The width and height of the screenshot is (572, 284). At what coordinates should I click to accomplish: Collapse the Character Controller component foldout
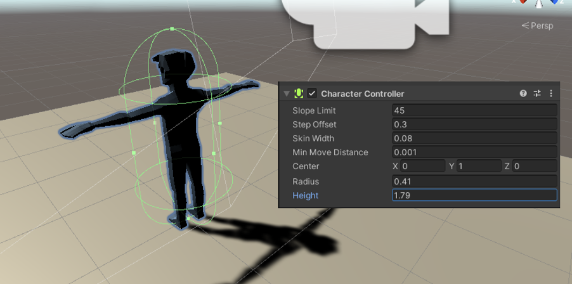tap(287, 94)
